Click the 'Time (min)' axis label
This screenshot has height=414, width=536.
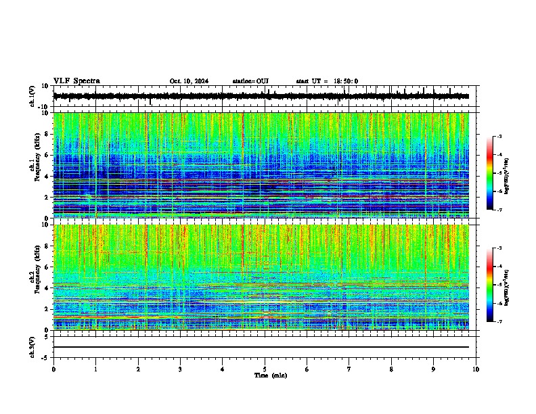(271, 375)
